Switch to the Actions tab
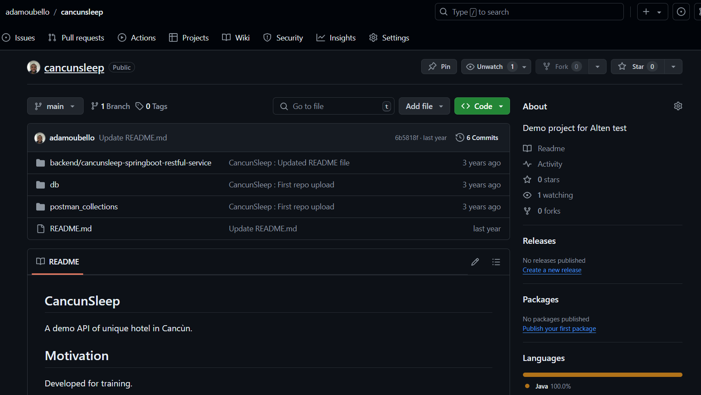701x395 pixels. 137,38
